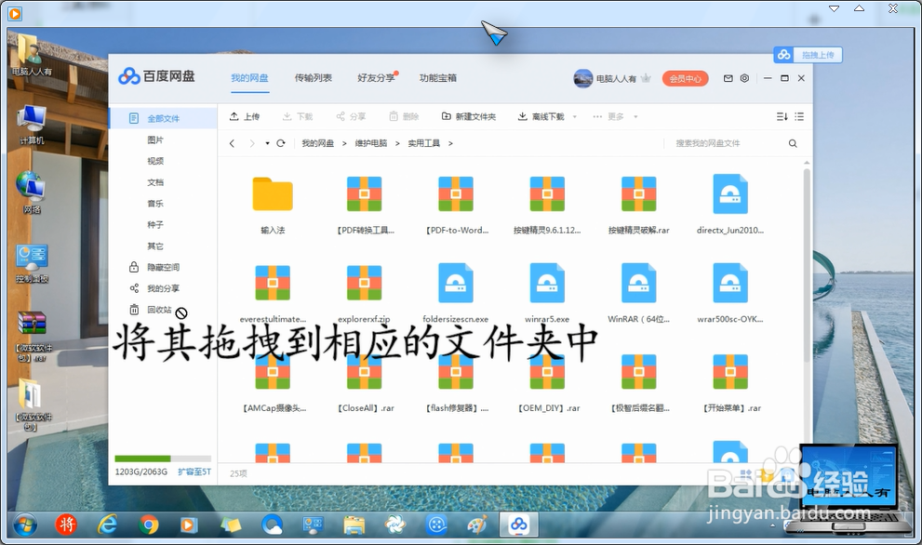Expand the 更多 dropdown arrow

pyautogui.click(x=635, y=117)
